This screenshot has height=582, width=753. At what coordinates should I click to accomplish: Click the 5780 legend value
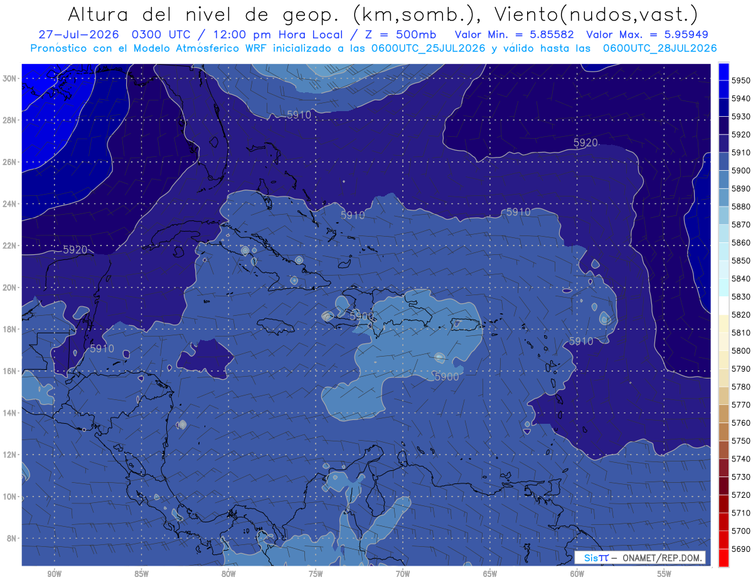click(741, 387)
